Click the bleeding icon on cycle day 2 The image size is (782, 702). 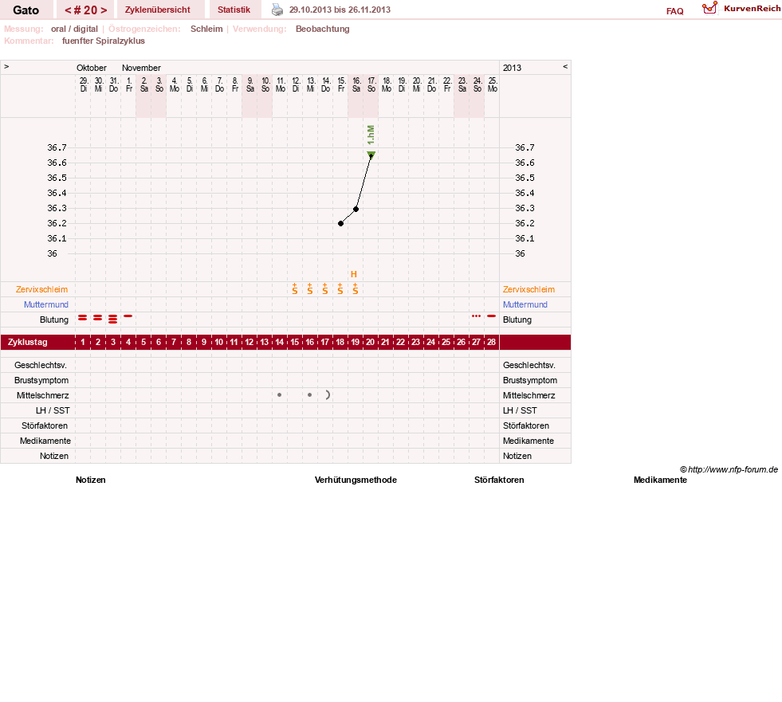pyautogui.click(x=98, y=318)
